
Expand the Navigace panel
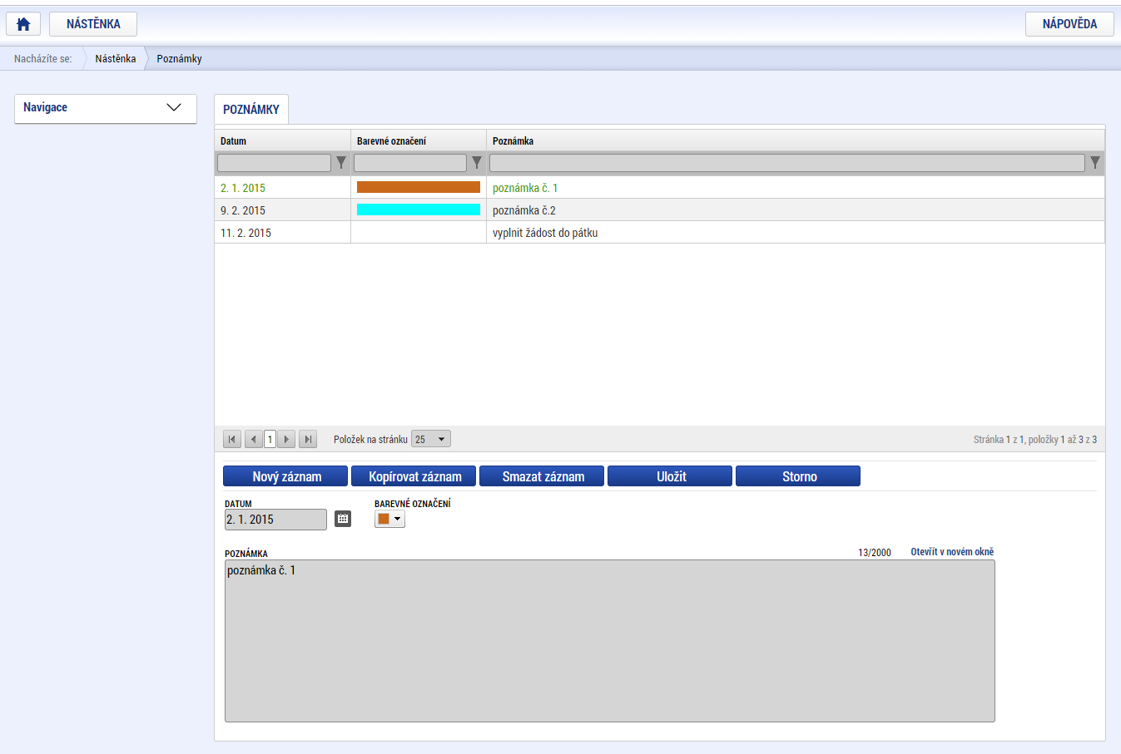(106, 108)
